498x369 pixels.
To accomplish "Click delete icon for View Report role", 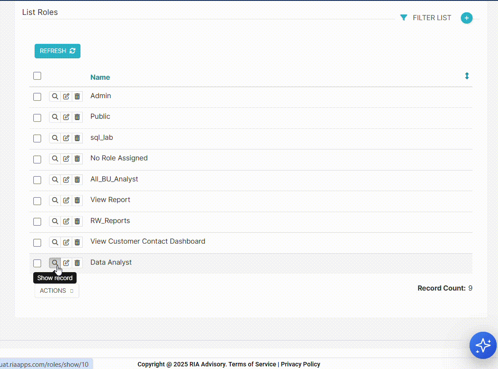I will [77, 201].
